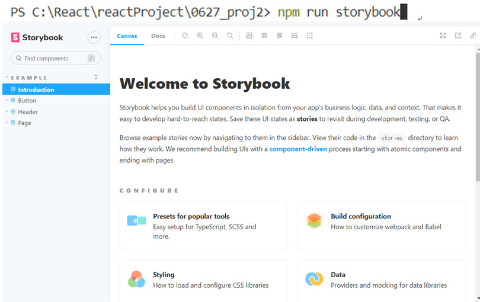Image resolution: width=480 pixels, height=302 pixels.
Task: Click the reset zoom icon
Action: point(230,36)
